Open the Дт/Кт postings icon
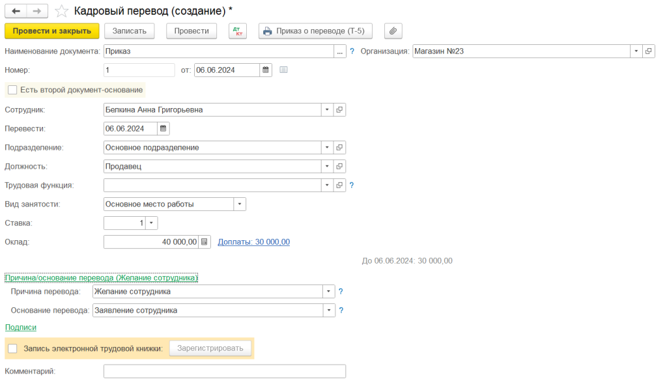This screenshot has height=388, width=667. [x=238, y=31]
